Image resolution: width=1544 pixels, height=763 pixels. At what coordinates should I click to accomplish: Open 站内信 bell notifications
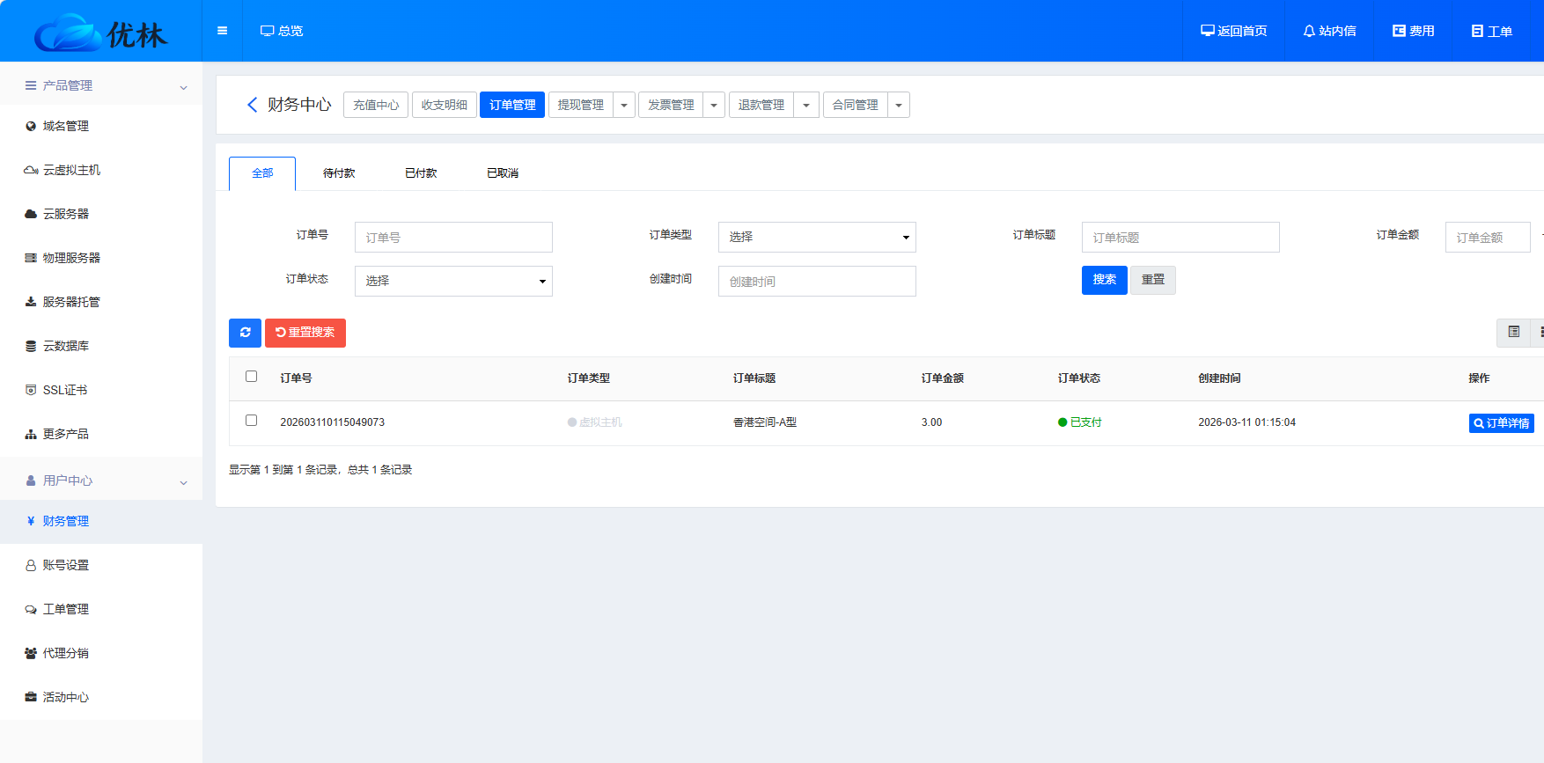[1329, 31]
